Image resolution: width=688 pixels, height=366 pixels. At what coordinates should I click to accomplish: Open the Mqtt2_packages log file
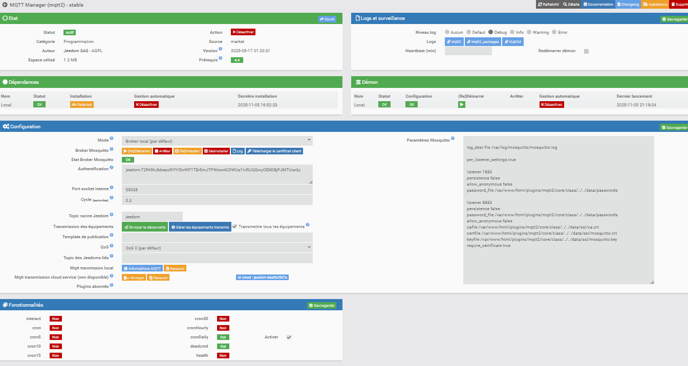[x=483, y=42]
